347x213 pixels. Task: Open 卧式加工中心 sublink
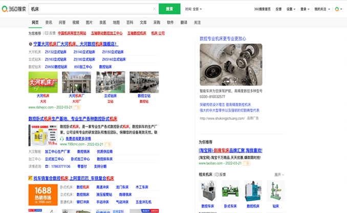point(80,159)
